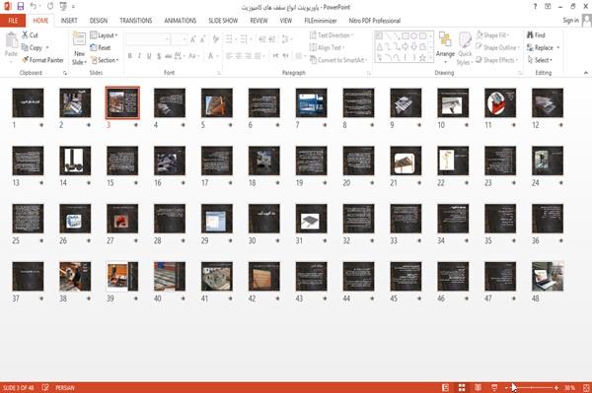Click the zoom slider in status bar
This screenshot has width=592, height=393.
coord(532,387)
